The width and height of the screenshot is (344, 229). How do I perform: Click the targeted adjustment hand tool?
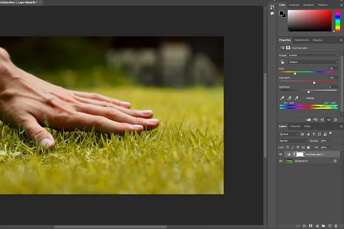pyautogui.click(x=282, y=62)
